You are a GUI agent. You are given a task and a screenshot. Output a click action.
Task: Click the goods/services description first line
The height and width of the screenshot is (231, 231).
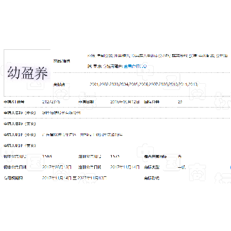click(157, 55)
